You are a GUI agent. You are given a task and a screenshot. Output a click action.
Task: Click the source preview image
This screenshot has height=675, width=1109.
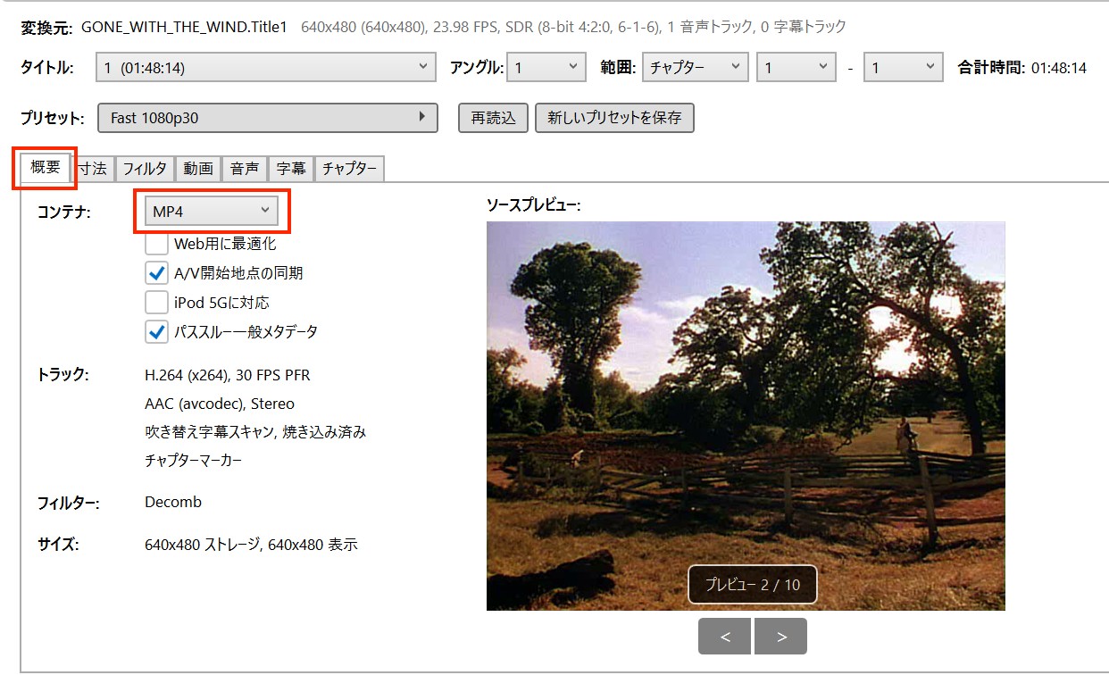click(x=746, y=416)
